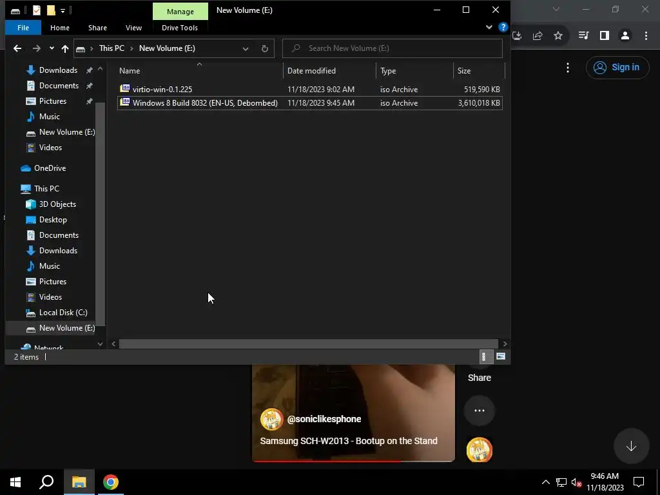This screenshot has height=495, width=660.
Task: Open @soniclikesphone channel link
Action: [324, 419]
